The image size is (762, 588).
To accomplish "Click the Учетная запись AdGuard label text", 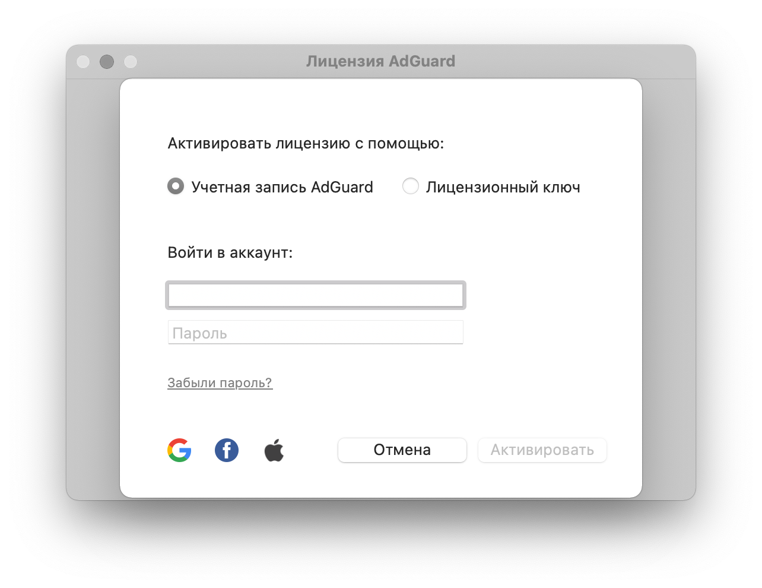I will [x=282, y=187].
